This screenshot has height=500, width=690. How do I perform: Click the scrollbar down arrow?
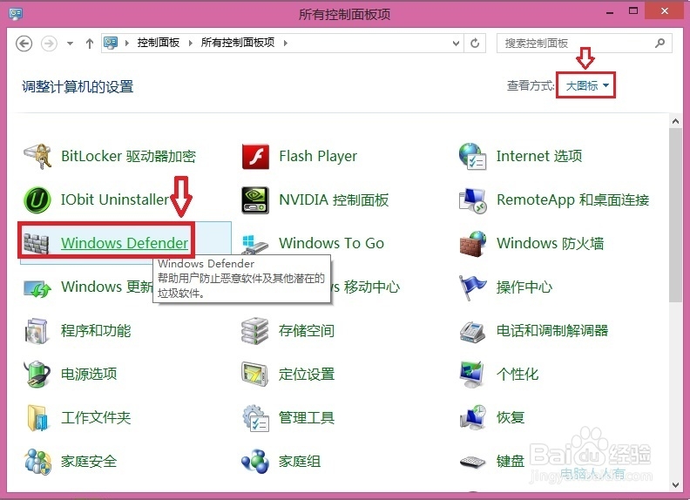[675, 485]
